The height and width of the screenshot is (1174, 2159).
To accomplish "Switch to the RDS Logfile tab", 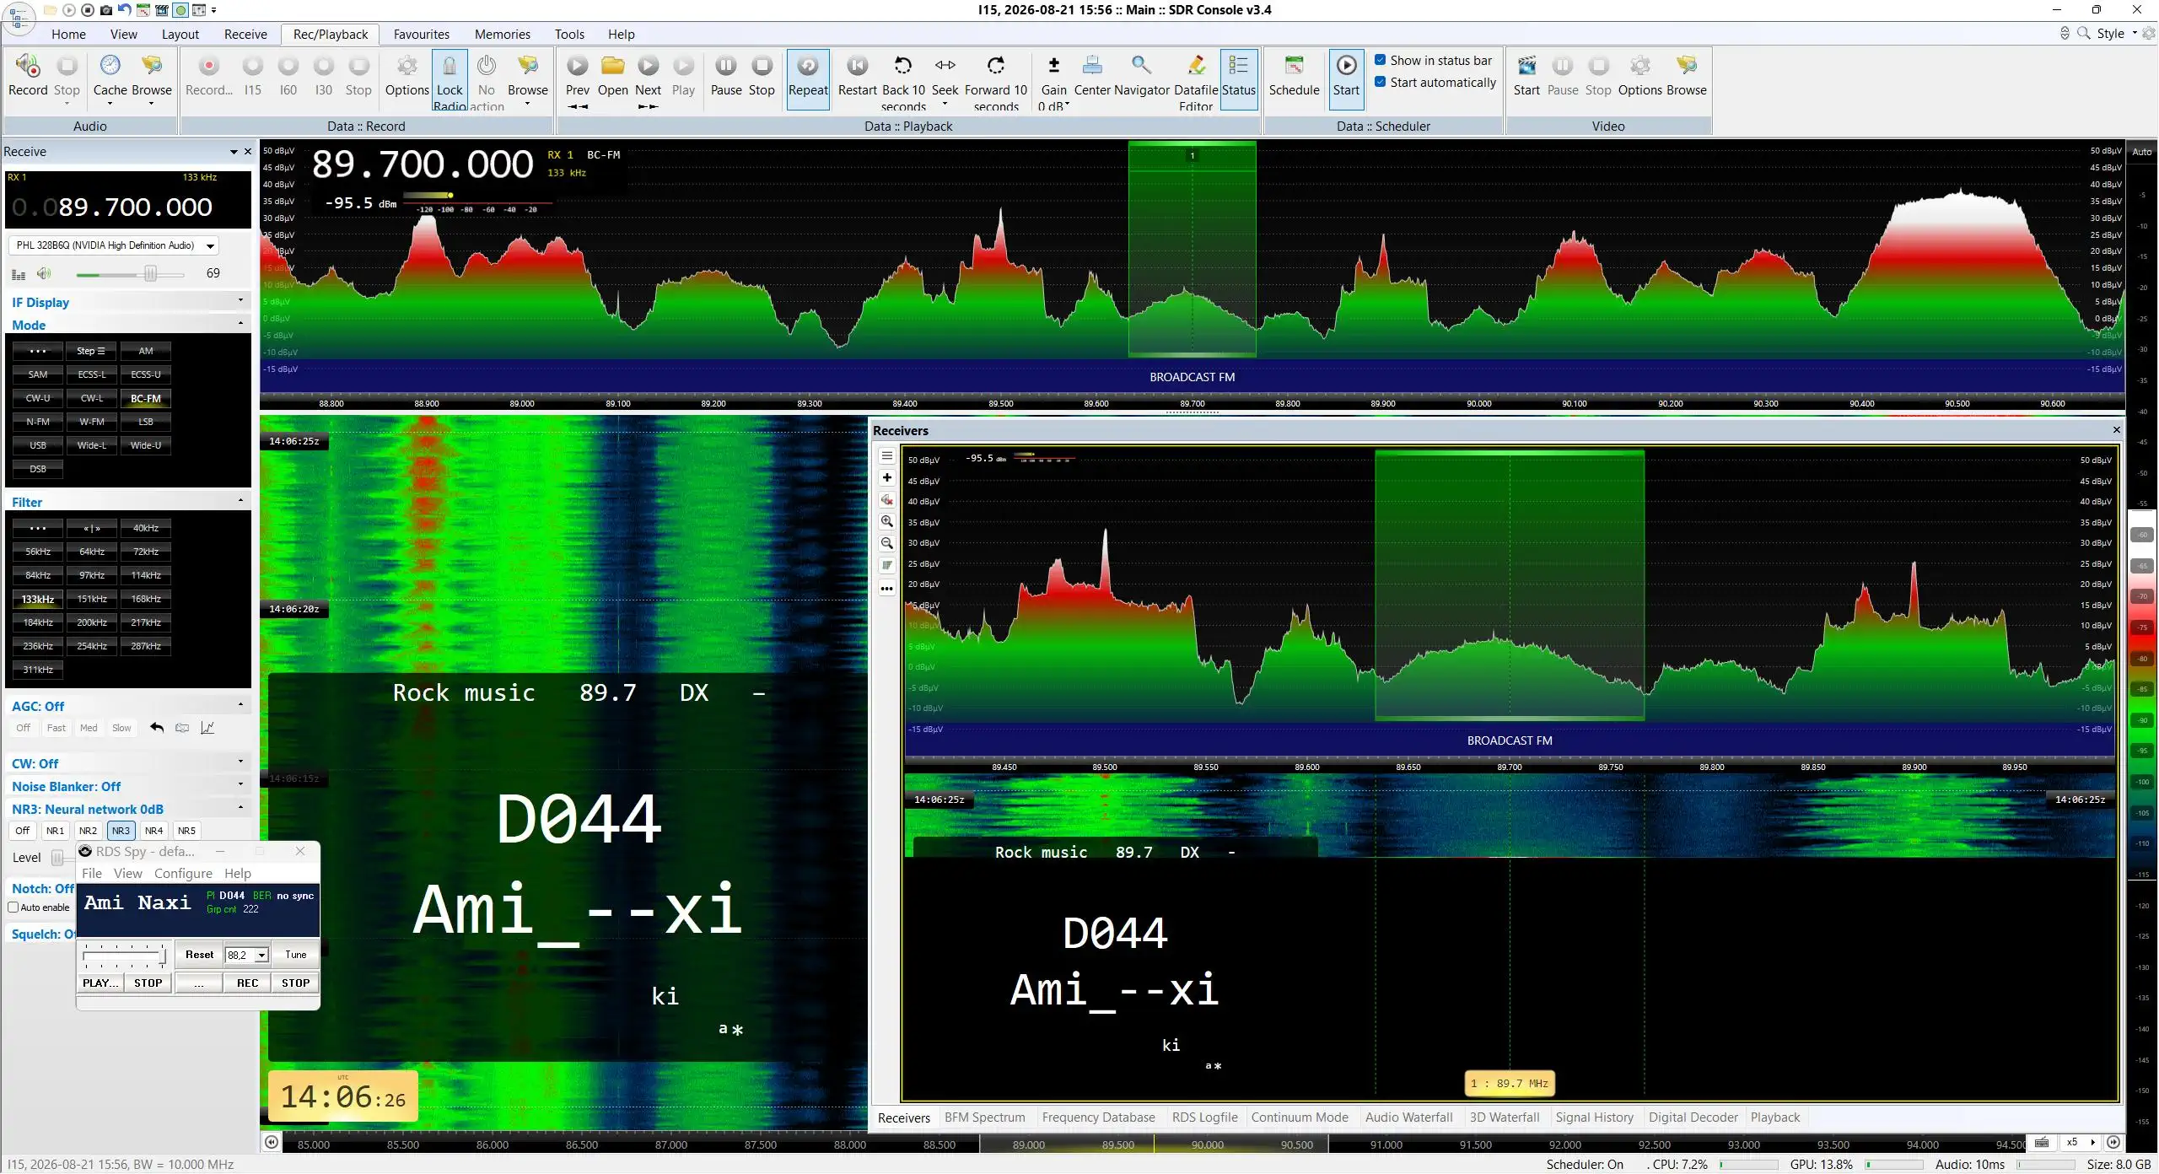I will (1204, 1117).
